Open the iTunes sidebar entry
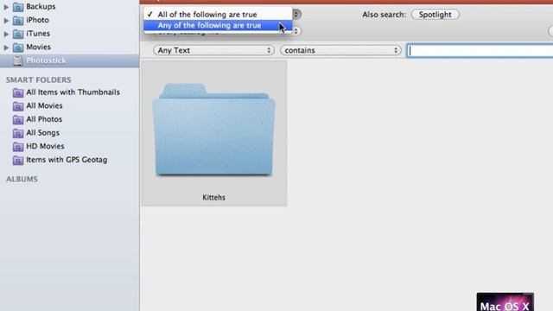 click(x=38, y=34)
